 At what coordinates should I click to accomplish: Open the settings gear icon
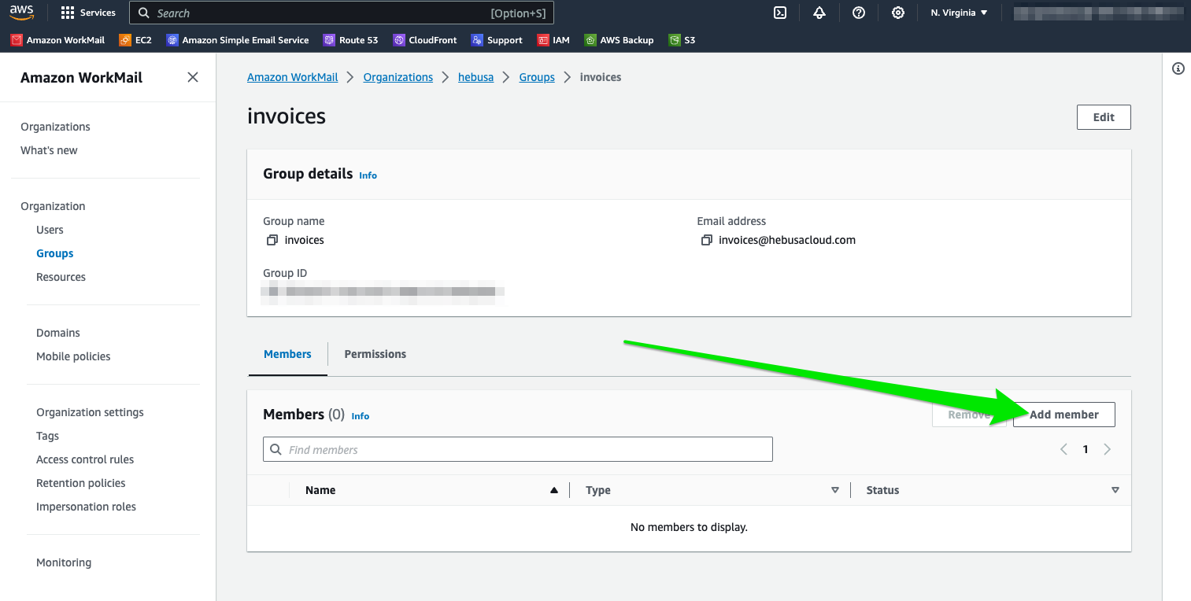tap(898, 13)
